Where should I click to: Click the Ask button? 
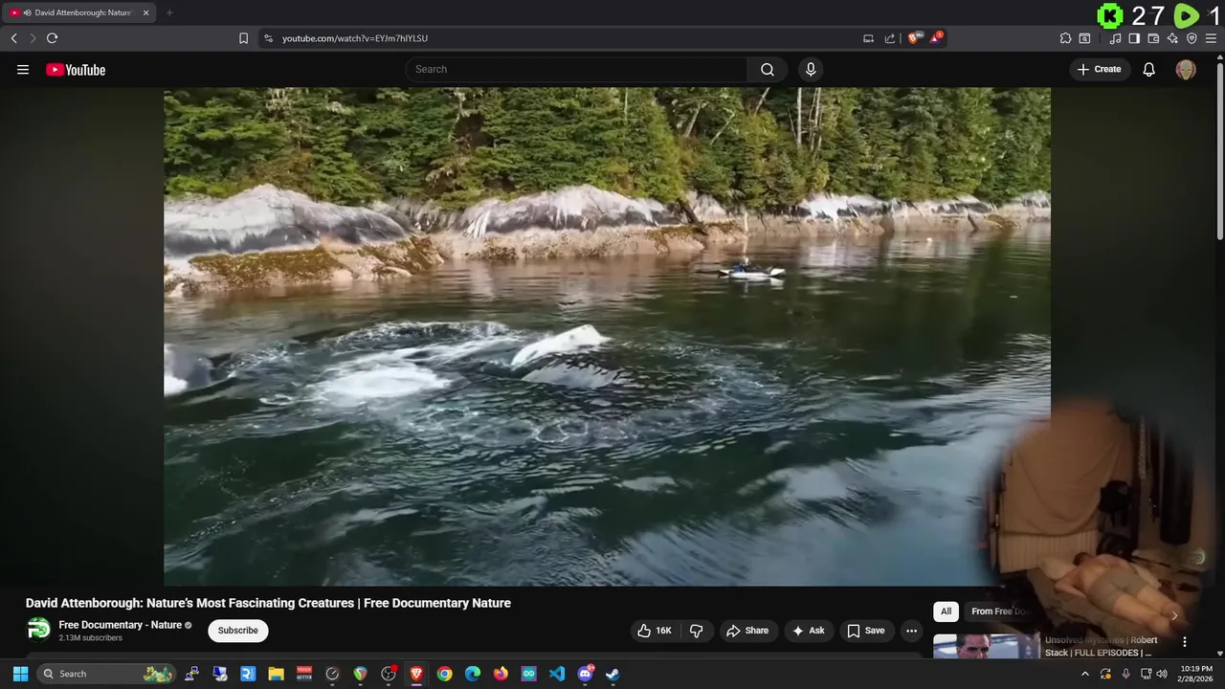[x=809, y=631]
